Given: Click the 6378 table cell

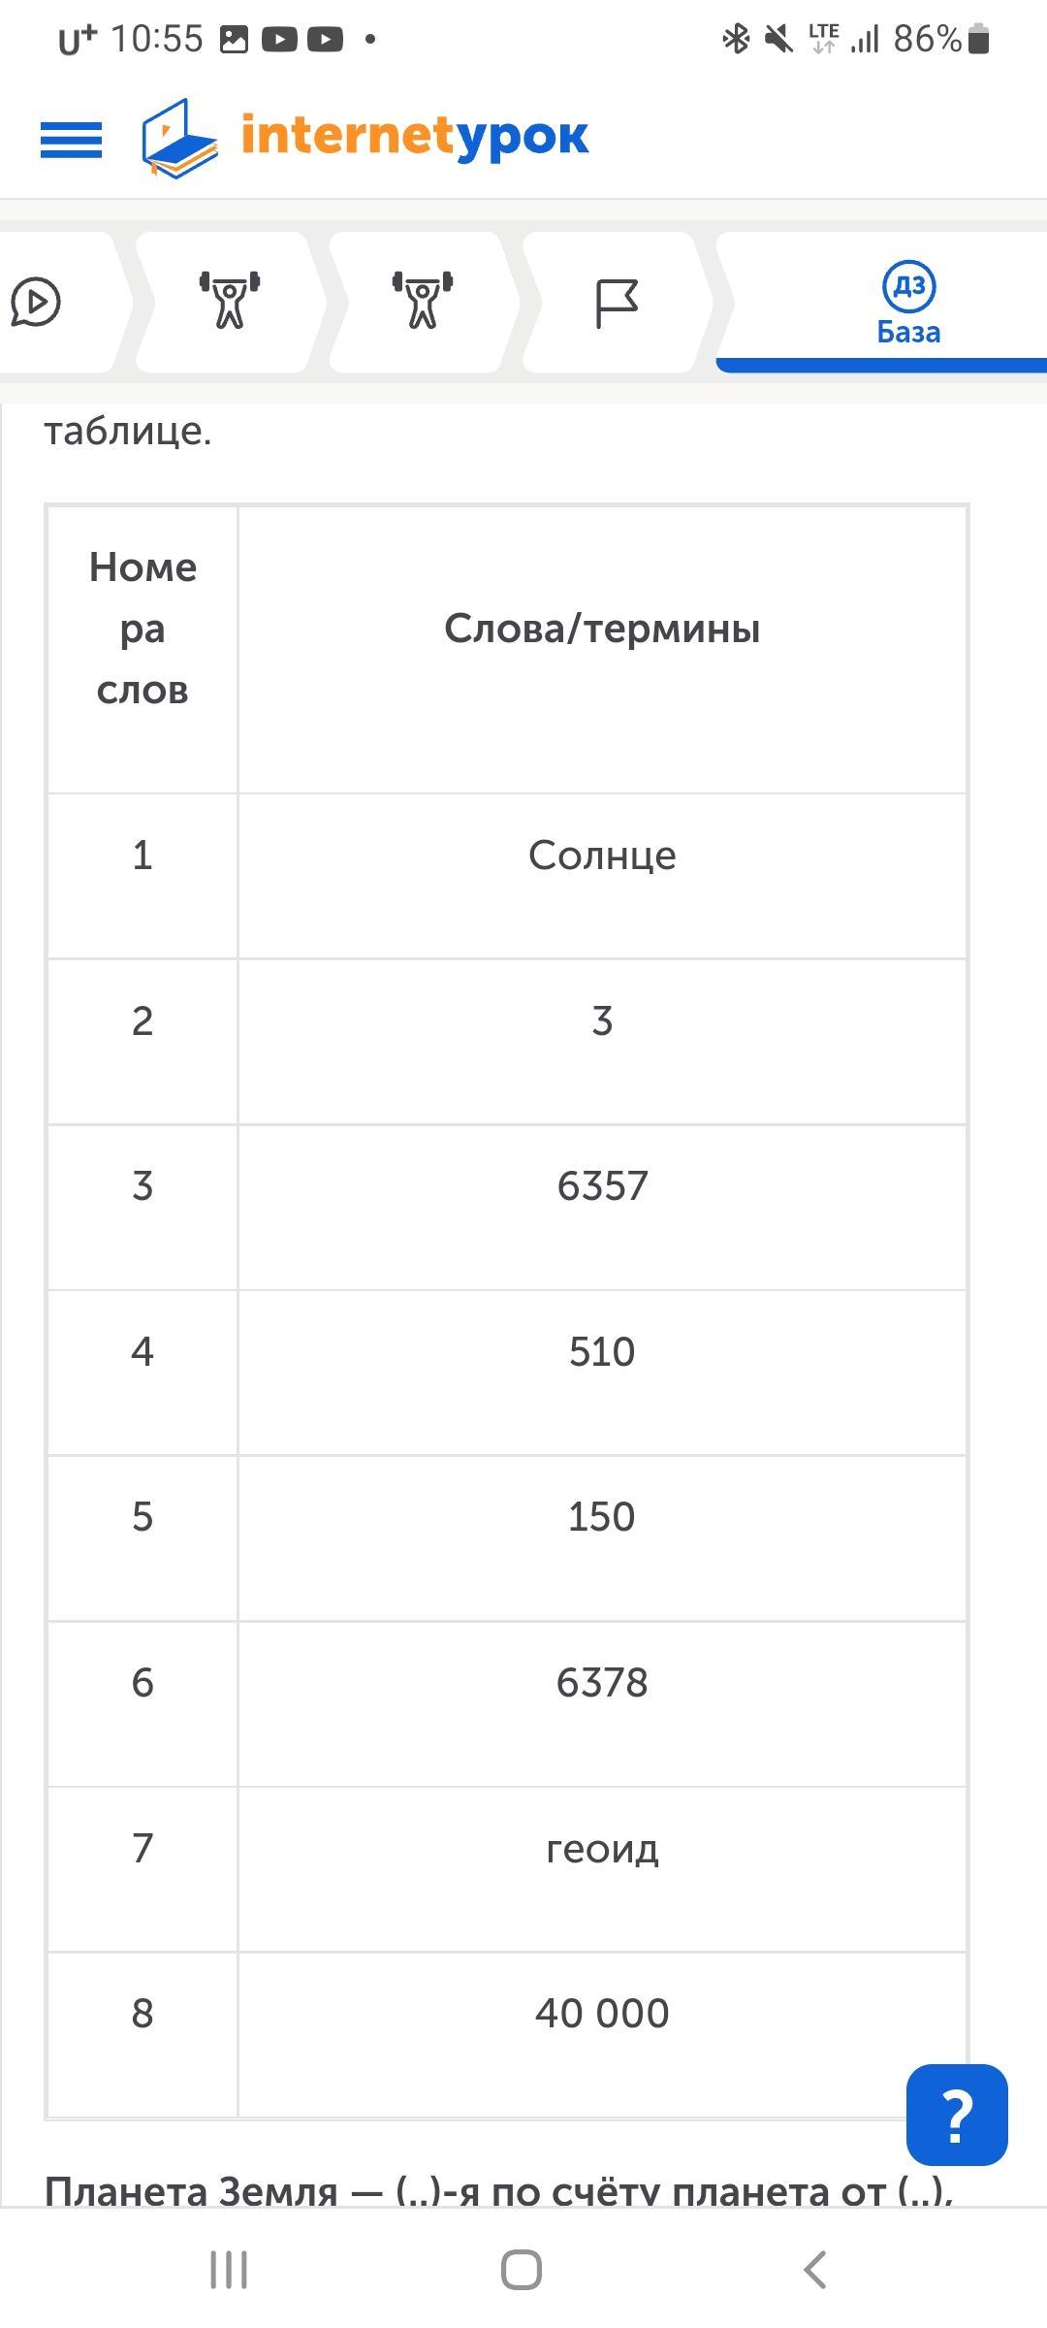Looking at the screenshot, I should 602,1683.
